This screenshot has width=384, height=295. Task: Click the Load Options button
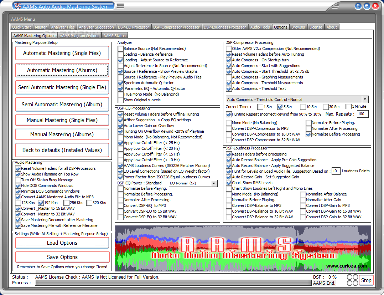click(62, 243)
